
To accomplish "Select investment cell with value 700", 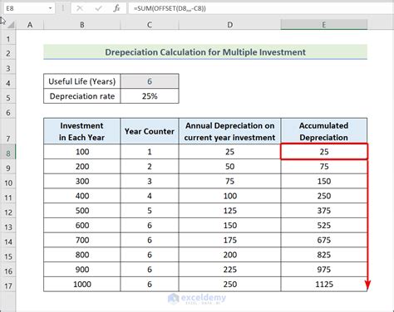I will (x=82, y=240).
